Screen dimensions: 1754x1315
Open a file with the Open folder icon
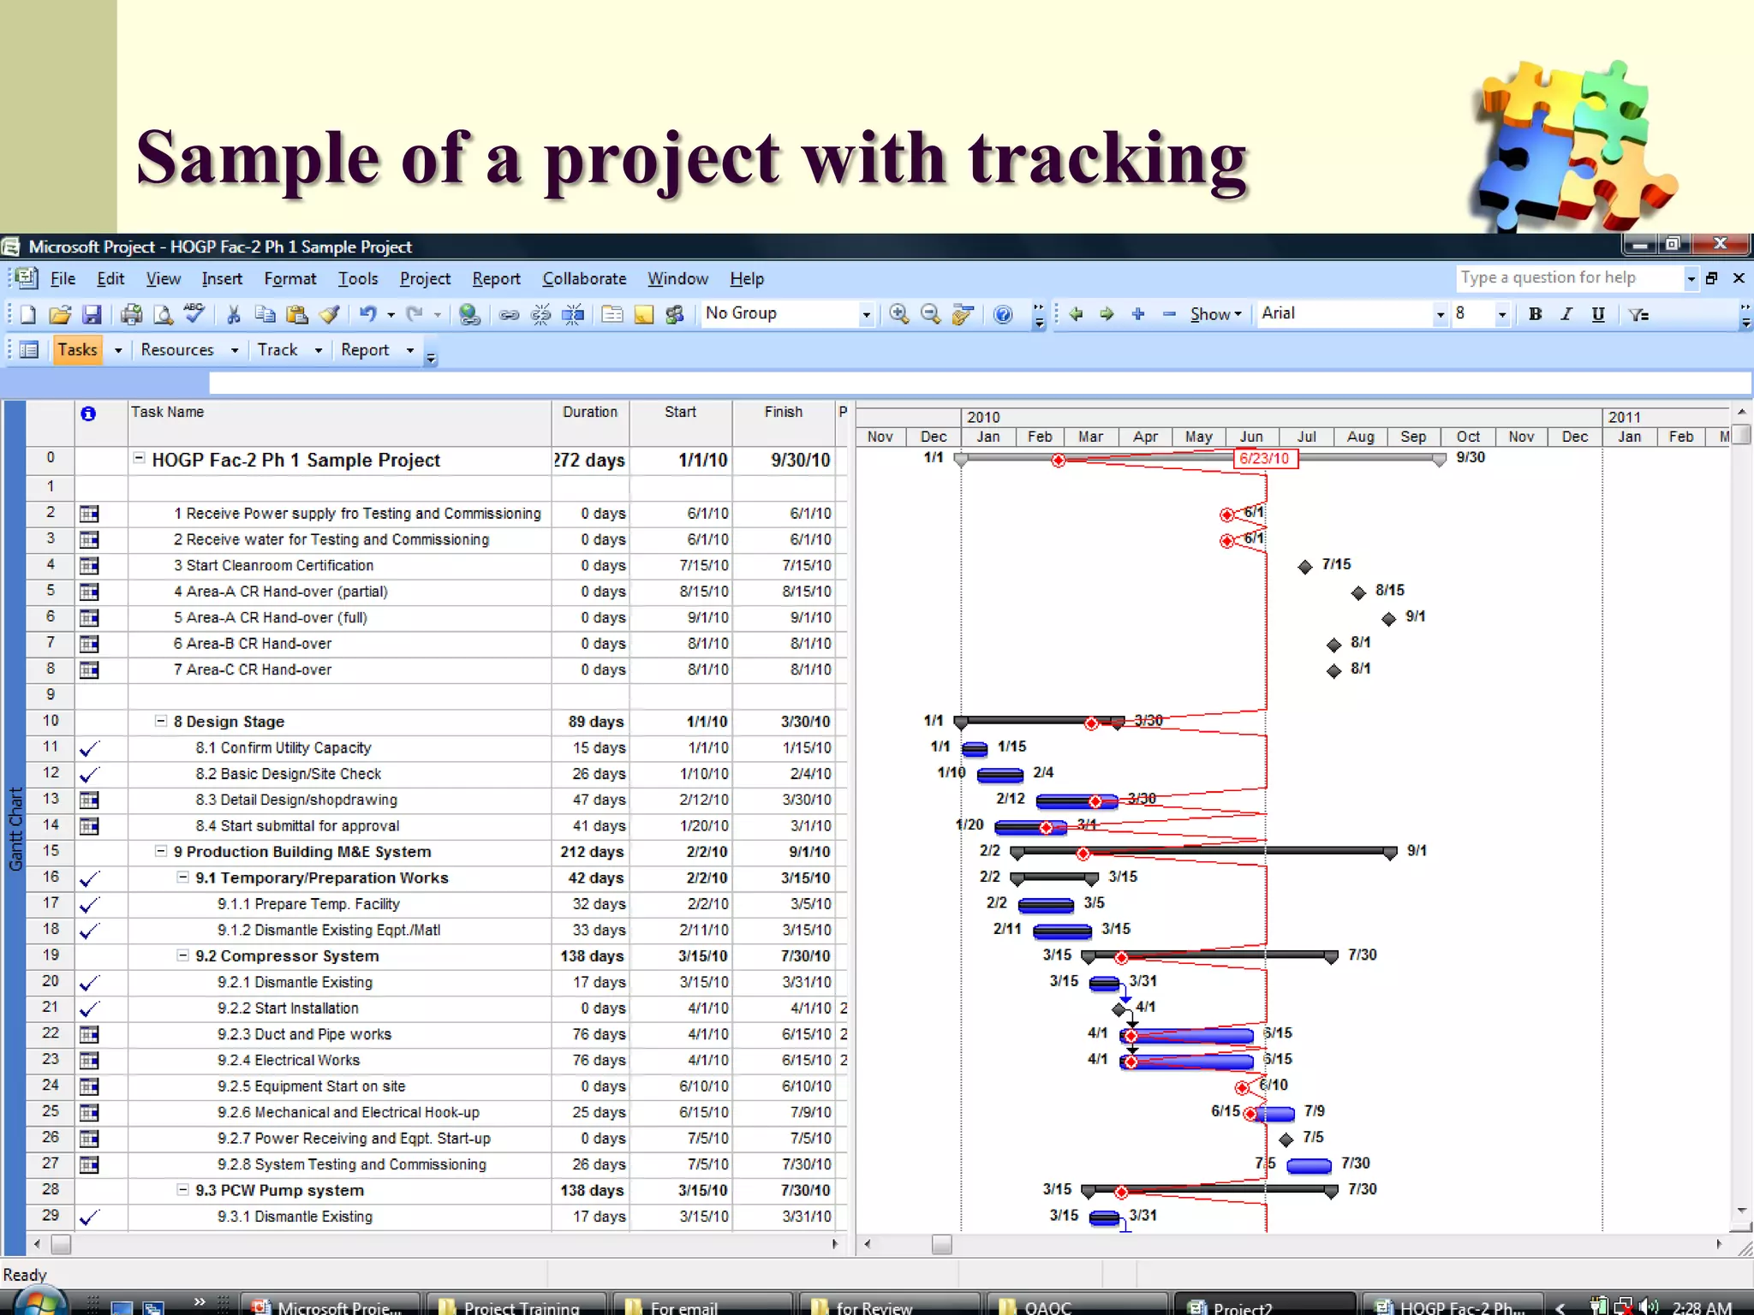[59, 314]
